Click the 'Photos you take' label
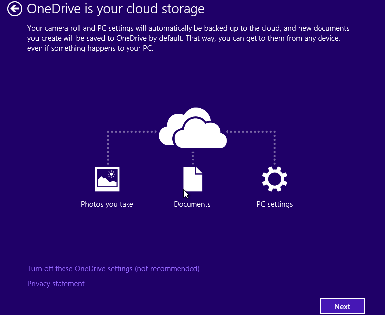Viewport: 385px width, 315px height. [107, 204]
